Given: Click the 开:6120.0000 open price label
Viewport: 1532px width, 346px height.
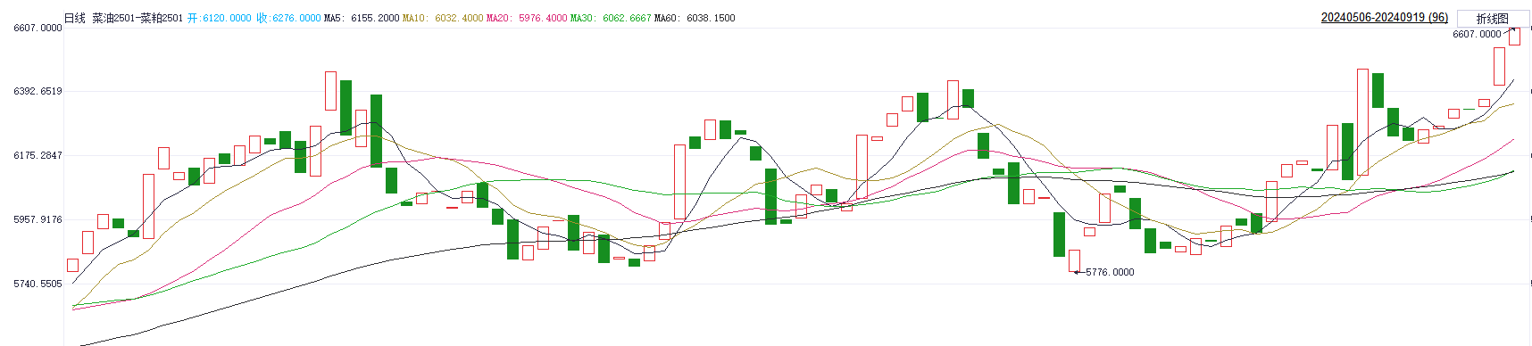Looking at the screenshot, I should coord(220,18).
